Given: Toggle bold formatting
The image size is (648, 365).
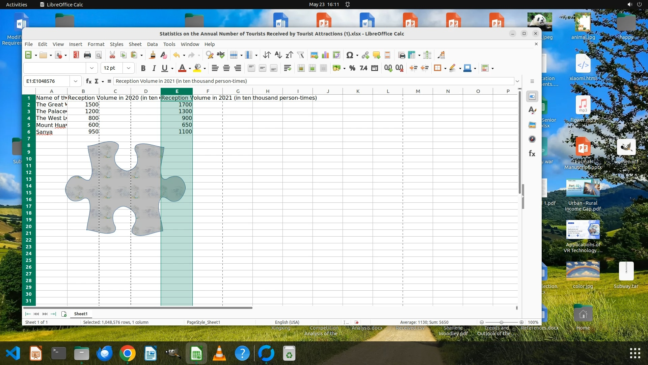Looking at the screenshot, I should (143, 68).
